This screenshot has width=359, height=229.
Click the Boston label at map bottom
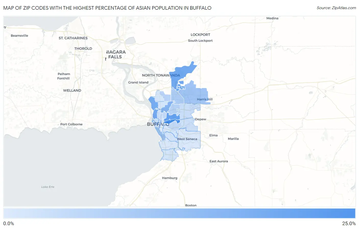pos(191,205)
